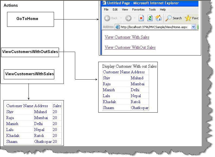Click 'Nepal' in the without-sales table
This screenshot has width=215, height=157.
(x=136, y=96)
